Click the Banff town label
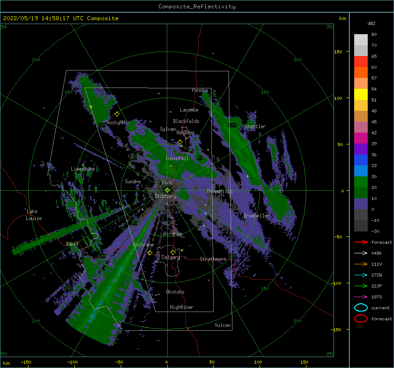 72,244
